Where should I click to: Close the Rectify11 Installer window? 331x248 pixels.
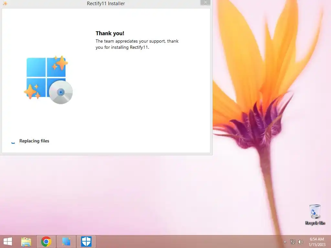pos(205,2)
